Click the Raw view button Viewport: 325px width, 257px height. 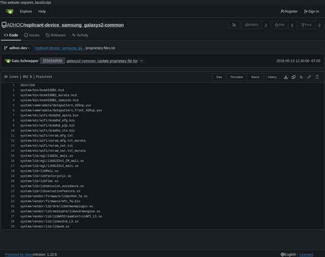click(219, 77)
